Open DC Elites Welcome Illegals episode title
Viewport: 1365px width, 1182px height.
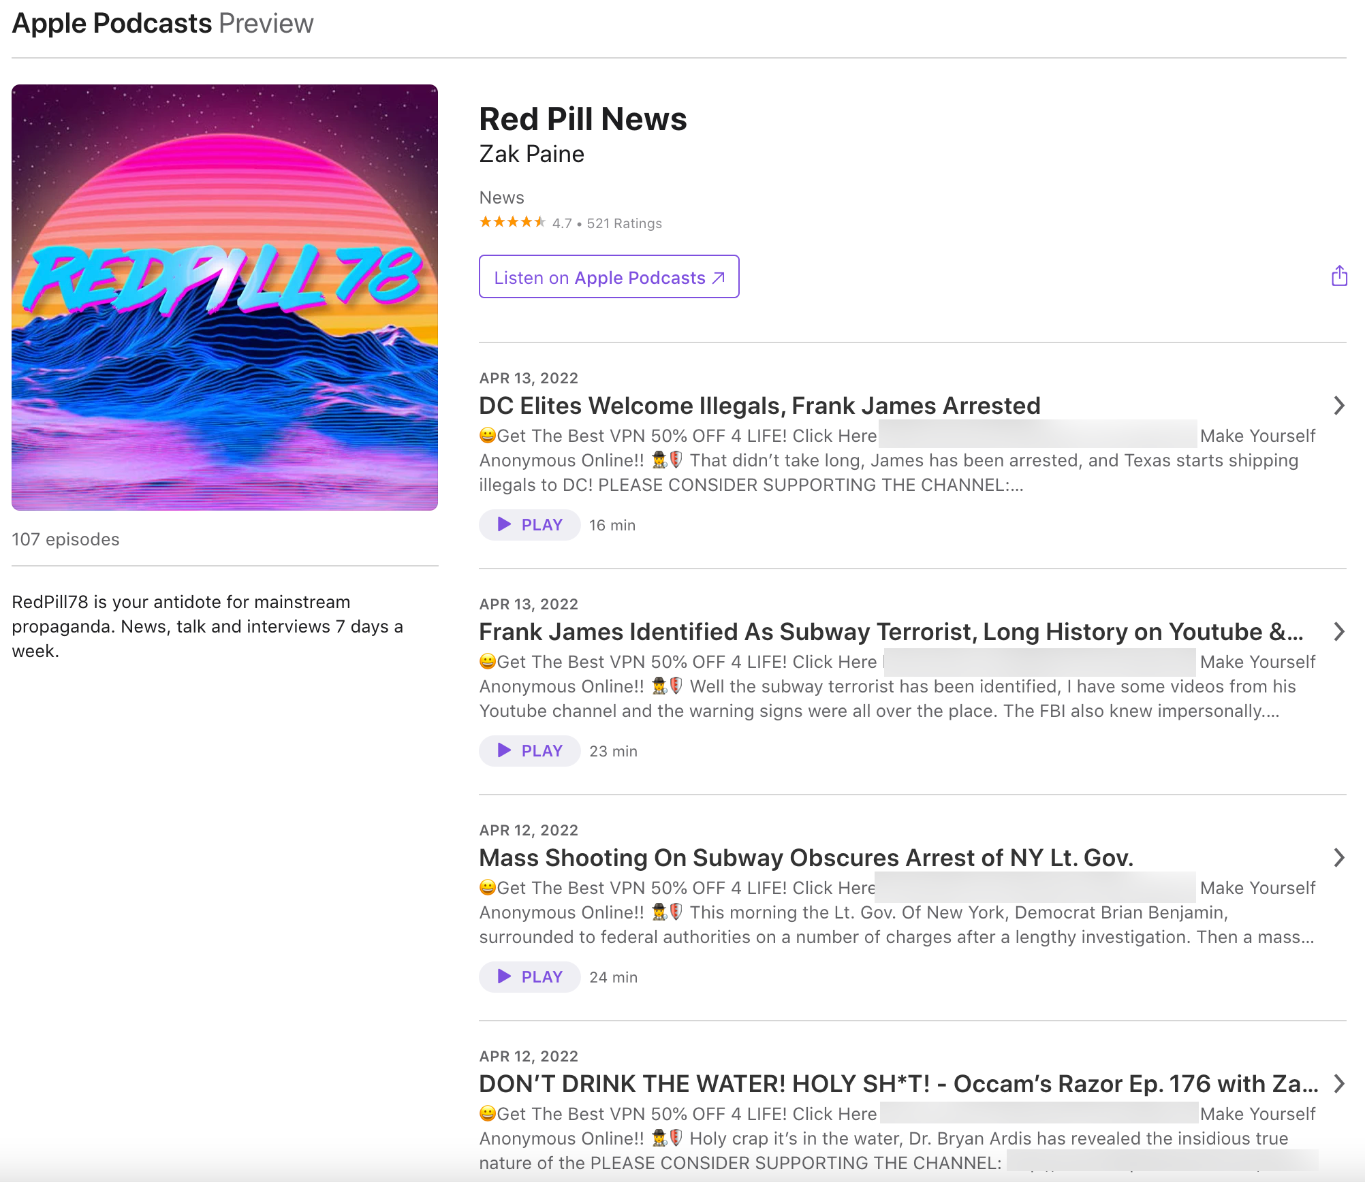point(759,406)
